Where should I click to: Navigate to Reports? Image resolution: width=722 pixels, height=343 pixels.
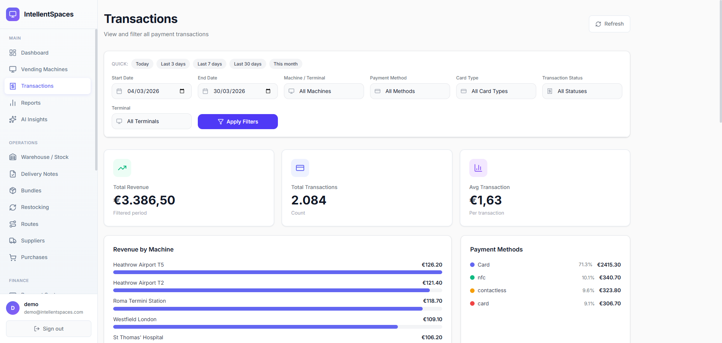[47, 103]
